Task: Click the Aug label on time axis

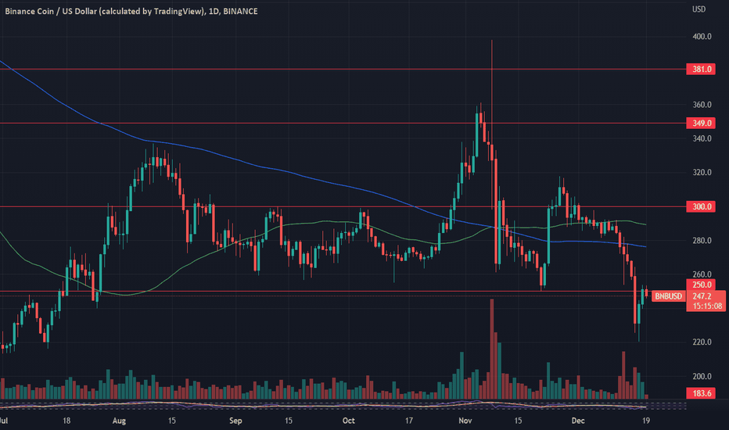Action: [x=119, y=421]
